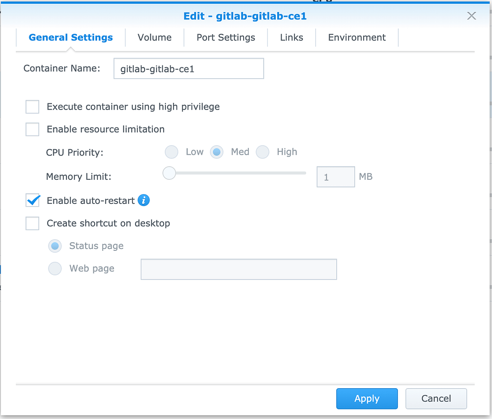Image resolution: width=492 pixels, height=419 pixels.
Task: Enable execute container using high privilege
Action: (x=32, y=107)
